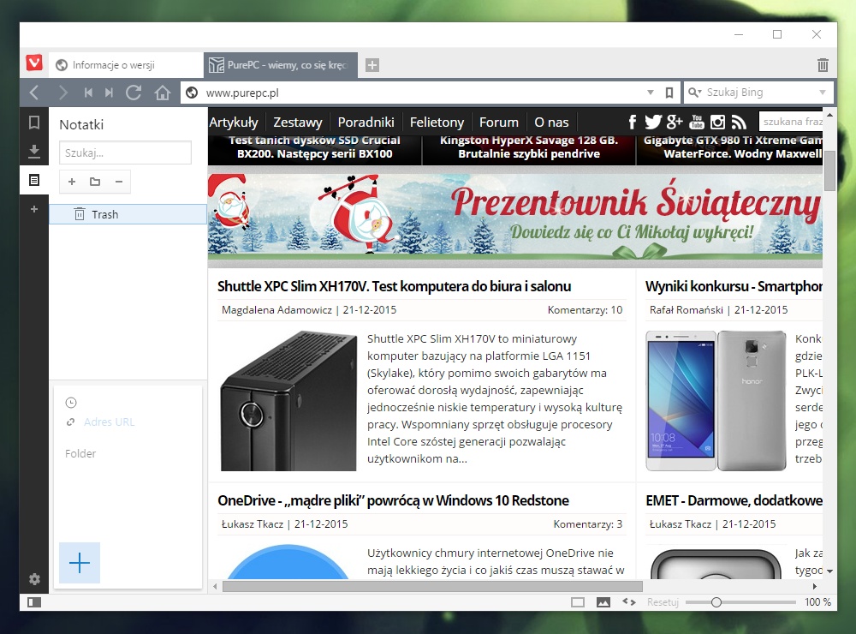The image size is (856, 634).
Task: Toggle the side panel from status bar
Action: pyautogui.click(x=33, y=602)
